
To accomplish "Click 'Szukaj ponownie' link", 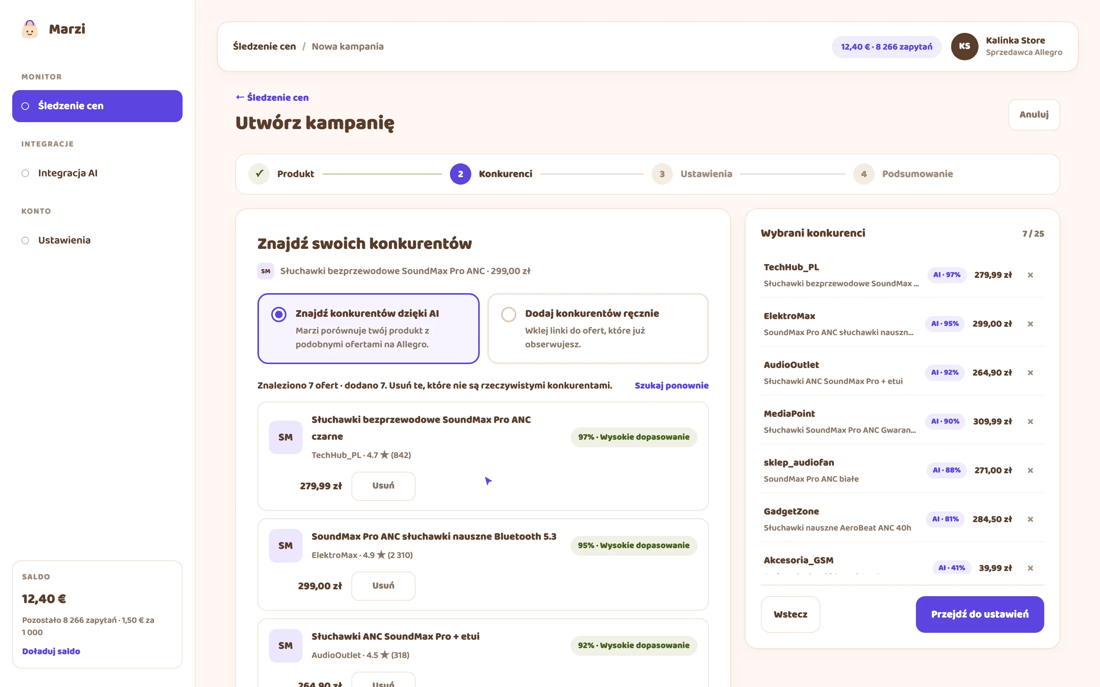I will (x=671, y=386).
